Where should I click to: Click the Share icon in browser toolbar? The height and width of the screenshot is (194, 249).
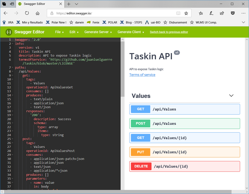(x=222, y=13)
